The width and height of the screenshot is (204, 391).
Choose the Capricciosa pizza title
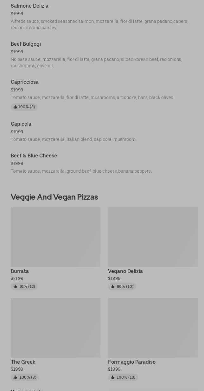point(25,82)
